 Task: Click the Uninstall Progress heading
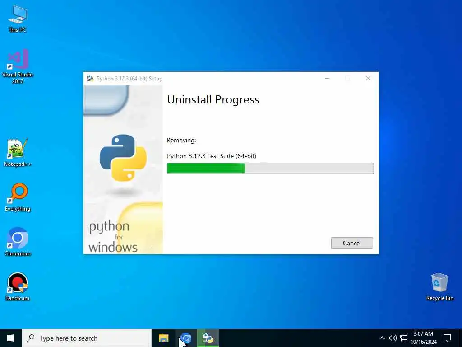pos(213,100)
